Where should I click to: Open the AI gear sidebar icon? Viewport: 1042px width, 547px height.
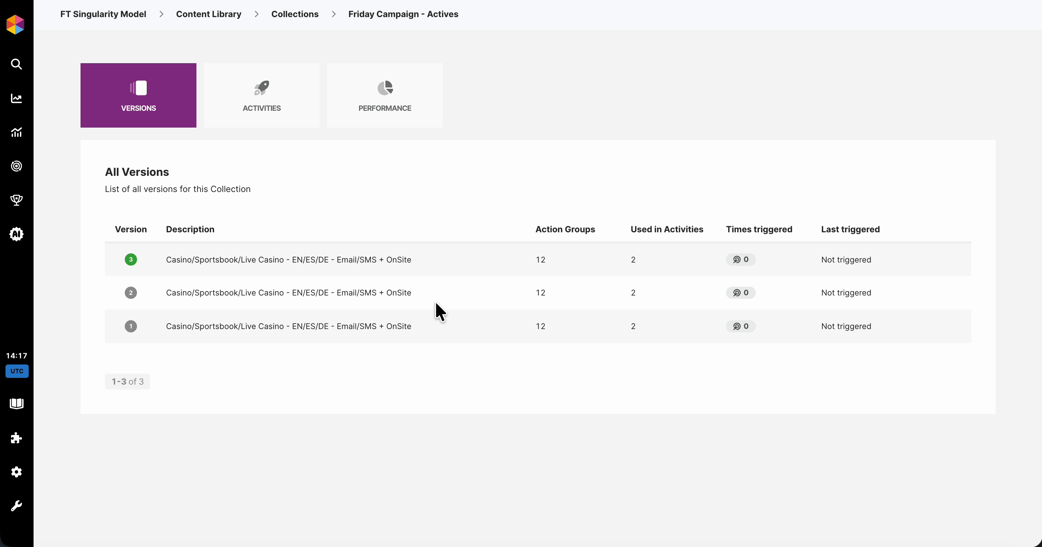[16, 234]
